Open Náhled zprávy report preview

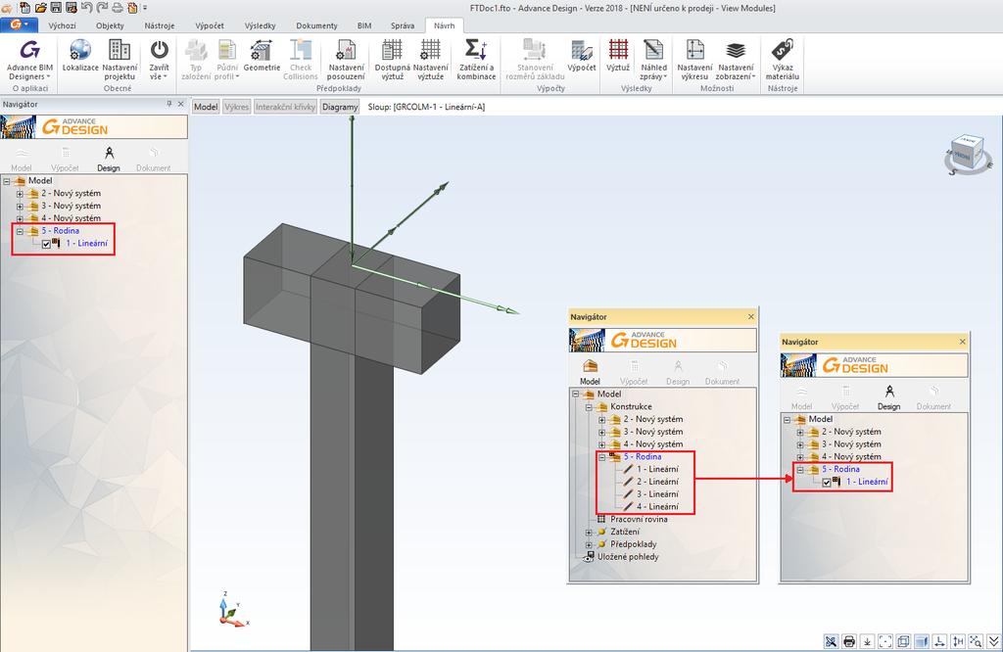[653, 60]
